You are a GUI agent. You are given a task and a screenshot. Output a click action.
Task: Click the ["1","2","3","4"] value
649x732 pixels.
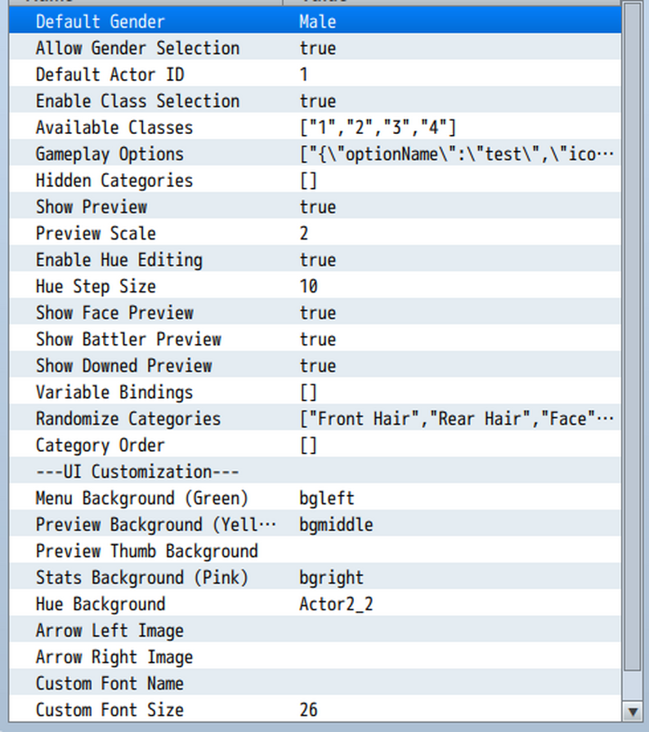pos(378,127)
